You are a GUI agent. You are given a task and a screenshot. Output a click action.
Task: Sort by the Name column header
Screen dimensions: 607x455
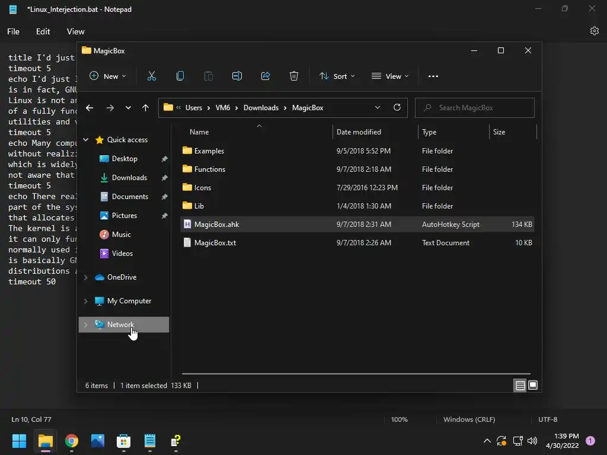coord(255,132)
